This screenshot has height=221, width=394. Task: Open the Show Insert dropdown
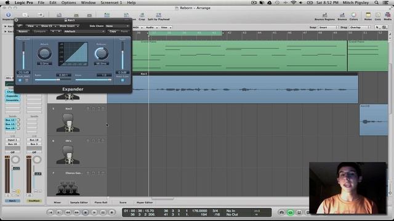pos(69,26)
